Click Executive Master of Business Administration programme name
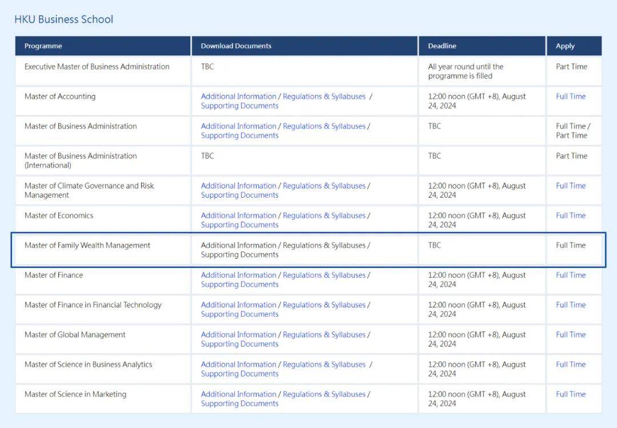Viewport: 617px width, 428px height. (x=97, y=67)
